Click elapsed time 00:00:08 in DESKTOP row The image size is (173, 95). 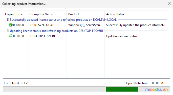point(18,36)
